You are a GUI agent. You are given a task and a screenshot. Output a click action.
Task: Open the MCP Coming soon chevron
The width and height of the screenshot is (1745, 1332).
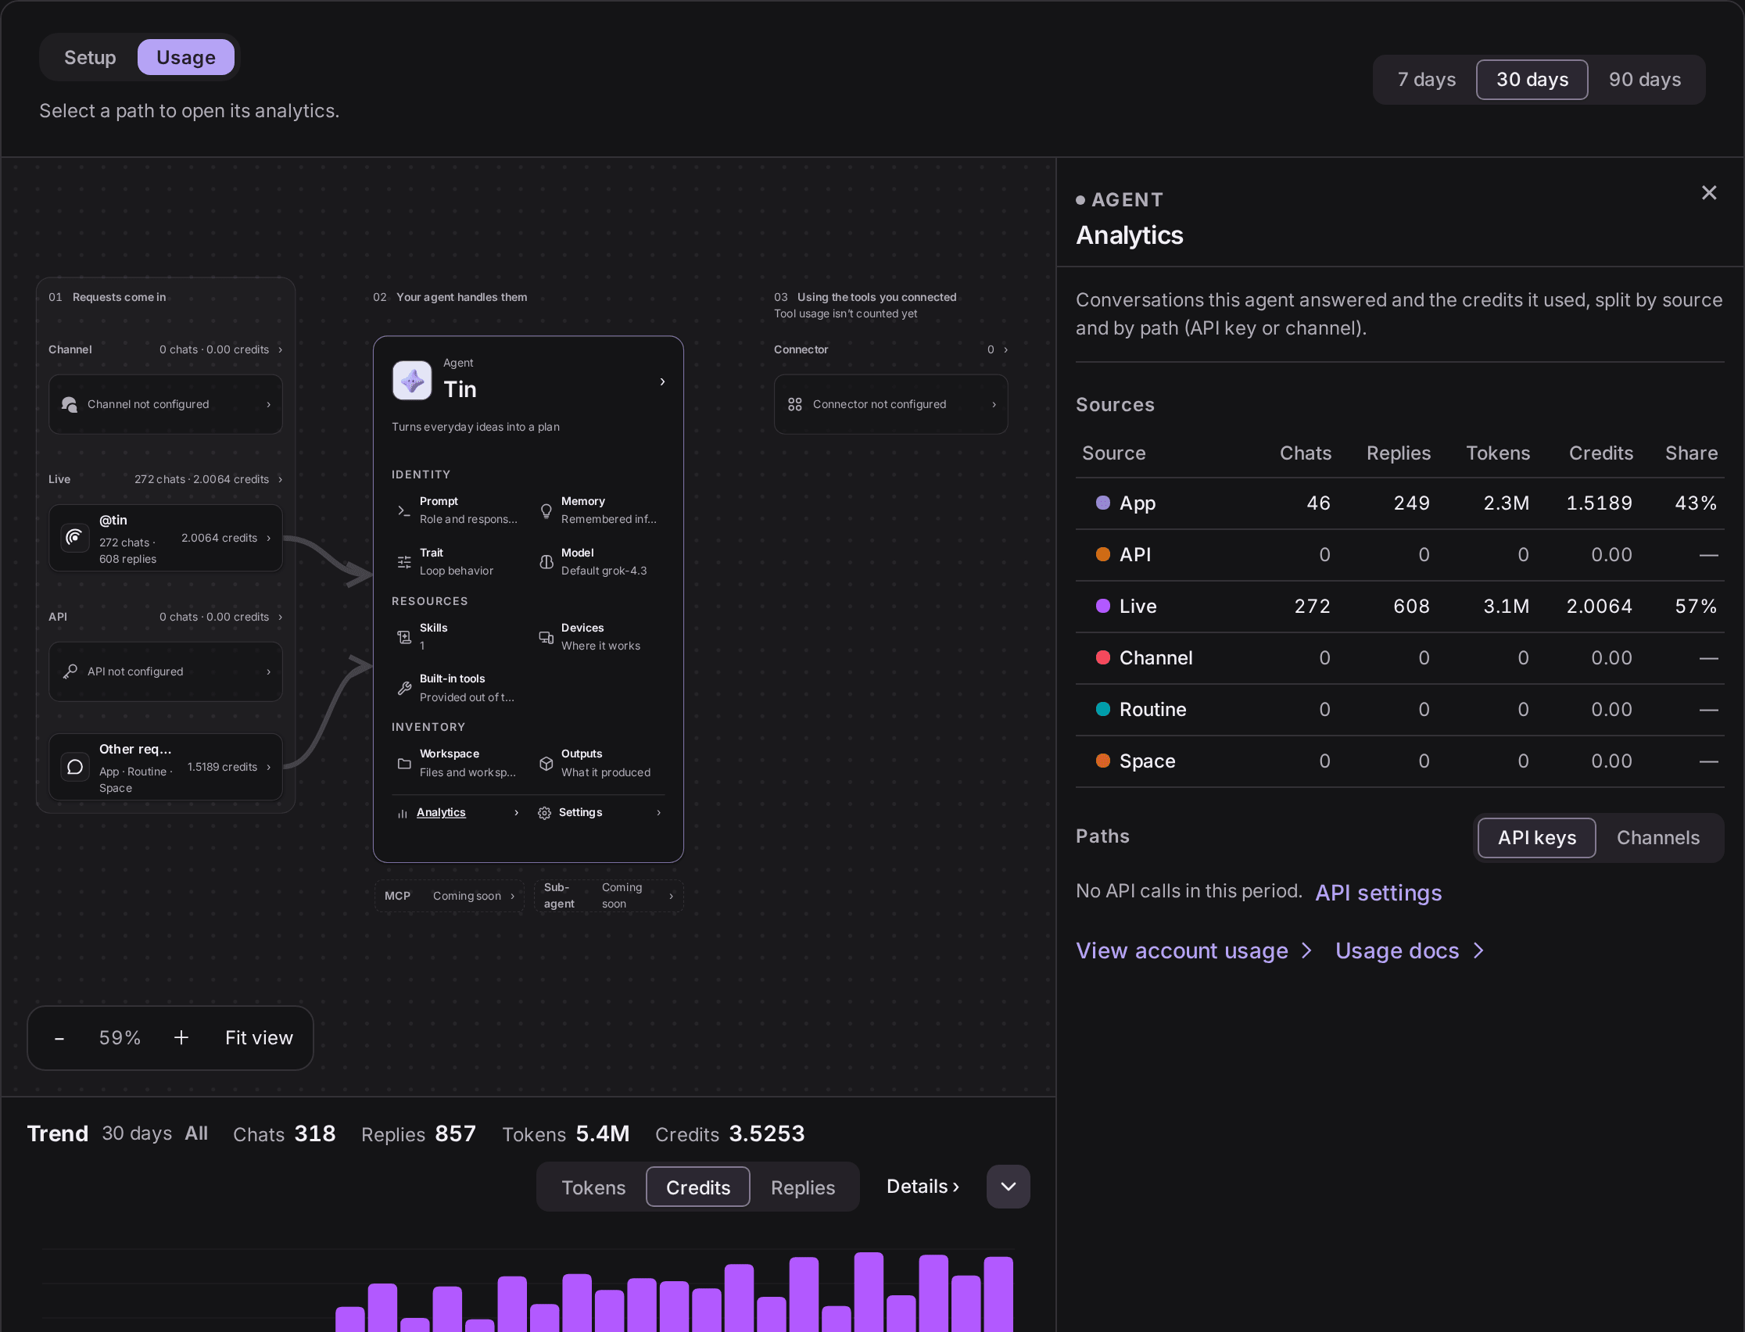pyautogui.click(x=512, y=896)
